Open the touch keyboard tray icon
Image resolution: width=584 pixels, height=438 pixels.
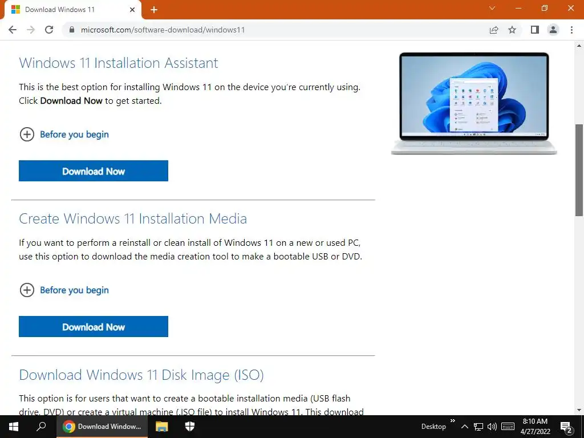[508, 427]
